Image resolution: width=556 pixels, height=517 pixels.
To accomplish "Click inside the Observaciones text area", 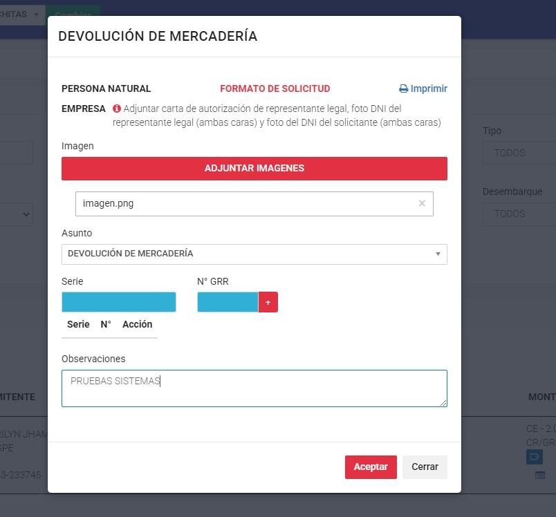I will click(x=254, y=388).
